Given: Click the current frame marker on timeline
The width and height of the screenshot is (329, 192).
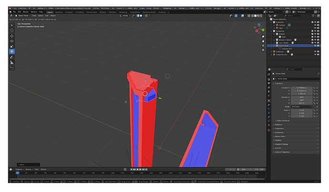Looking at the screenshot, I should click(x=18, y=173).
